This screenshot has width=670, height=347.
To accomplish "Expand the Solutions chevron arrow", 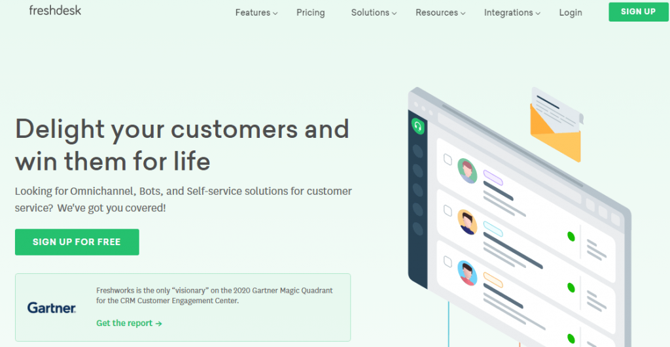I will click(x=395, y=14).
